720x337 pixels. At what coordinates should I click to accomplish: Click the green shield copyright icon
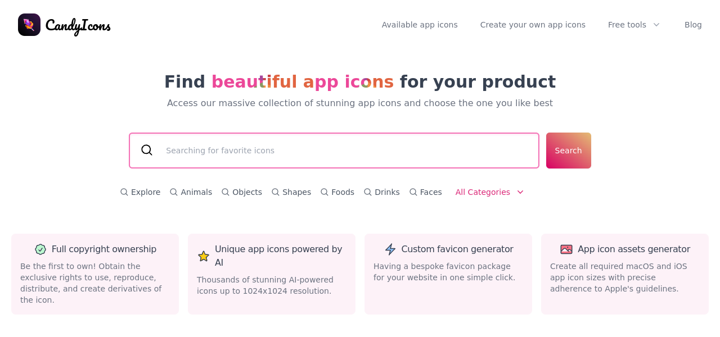coord(40,249)
